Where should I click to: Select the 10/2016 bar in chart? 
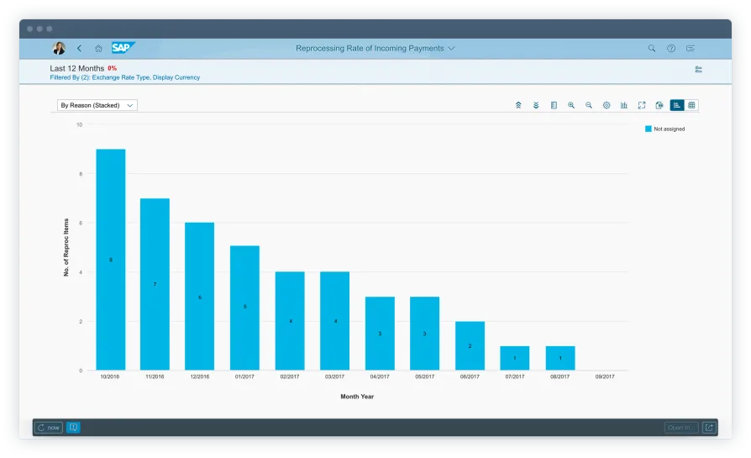point(110,259)
